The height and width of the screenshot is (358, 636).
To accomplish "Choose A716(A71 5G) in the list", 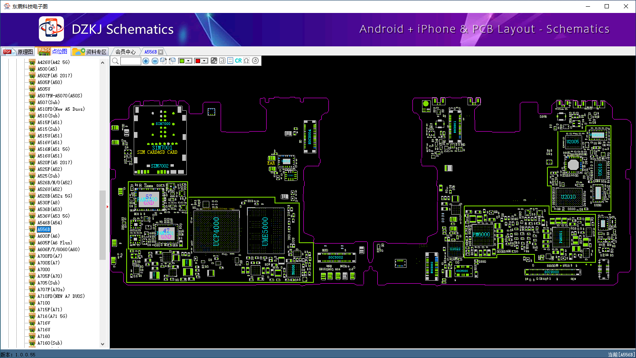I will (52, 316).
